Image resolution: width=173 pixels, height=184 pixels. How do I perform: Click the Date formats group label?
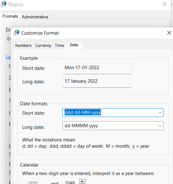coord(34,104)
